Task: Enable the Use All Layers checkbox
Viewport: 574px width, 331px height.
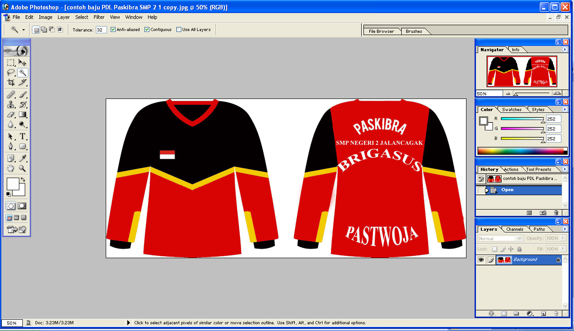Action: coord(179,30)
